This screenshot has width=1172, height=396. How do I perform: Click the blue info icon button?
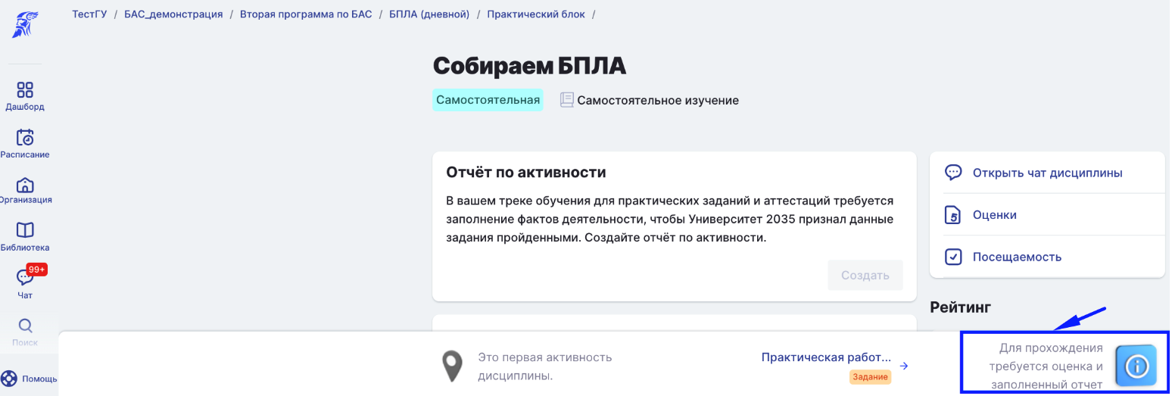(1136, 366)
